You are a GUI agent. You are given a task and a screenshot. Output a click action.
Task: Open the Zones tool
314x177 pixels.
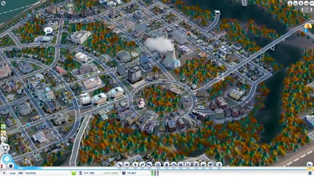coord(127,165)
